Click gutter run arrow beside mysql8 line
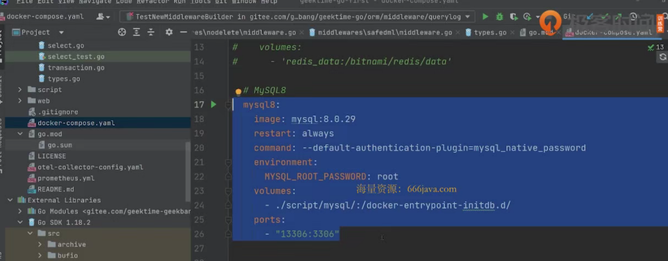The width and height of the screenshot is (668, 261). tap(214, 105)
